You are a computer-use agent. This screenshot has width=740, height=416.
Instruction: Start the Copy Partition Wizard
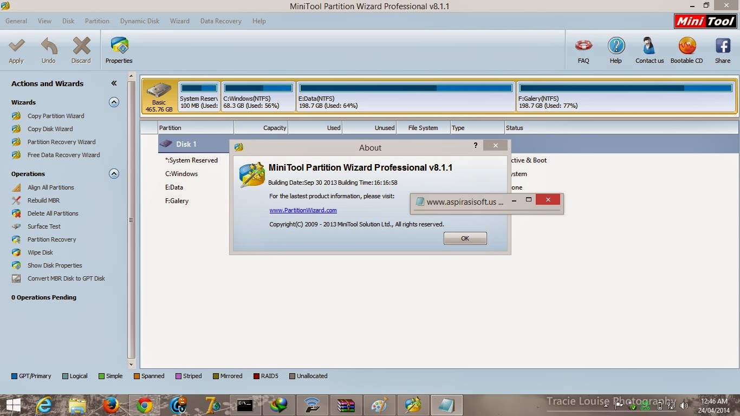tap(56, 116)
